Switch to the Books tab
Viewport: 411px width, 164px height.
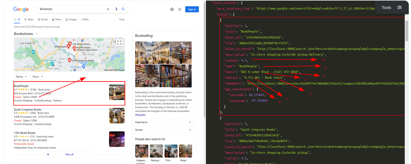pyautogui.click(x=43, y=20)
